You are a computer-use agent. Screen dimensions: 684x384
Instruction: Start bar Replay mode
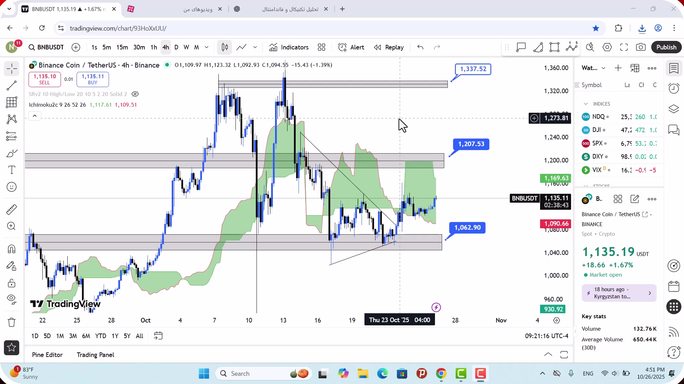(389, 47)
